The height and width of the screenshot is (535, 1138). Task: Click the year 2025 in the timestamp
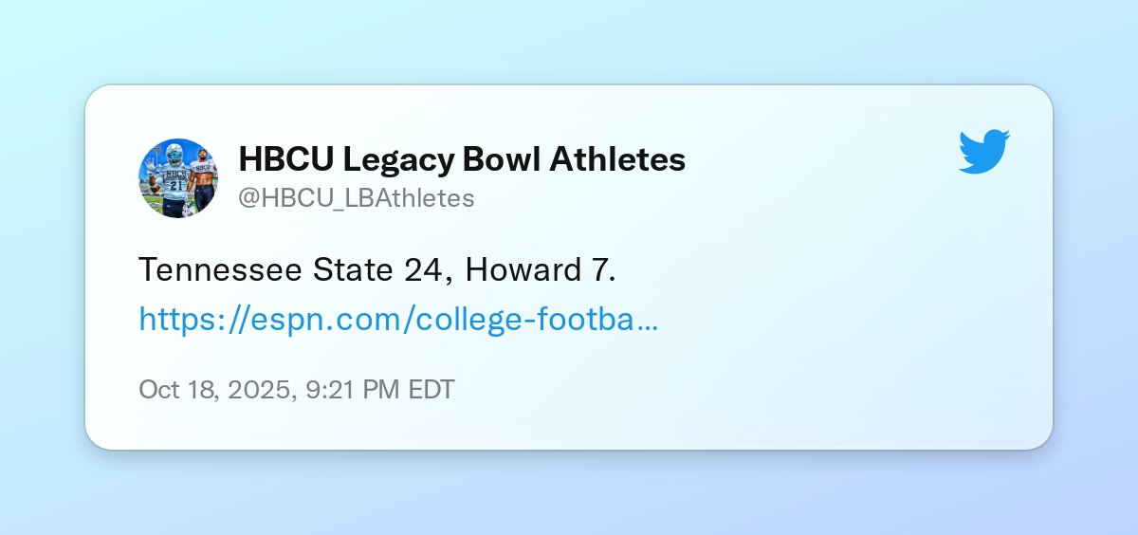pos(257,390)
